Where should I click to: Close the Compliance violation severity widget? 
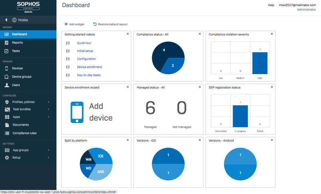272,34
